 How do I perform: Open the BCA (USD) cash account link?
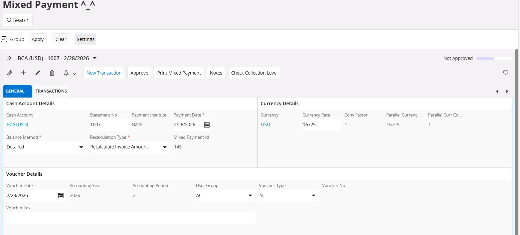tap(17, 125)
